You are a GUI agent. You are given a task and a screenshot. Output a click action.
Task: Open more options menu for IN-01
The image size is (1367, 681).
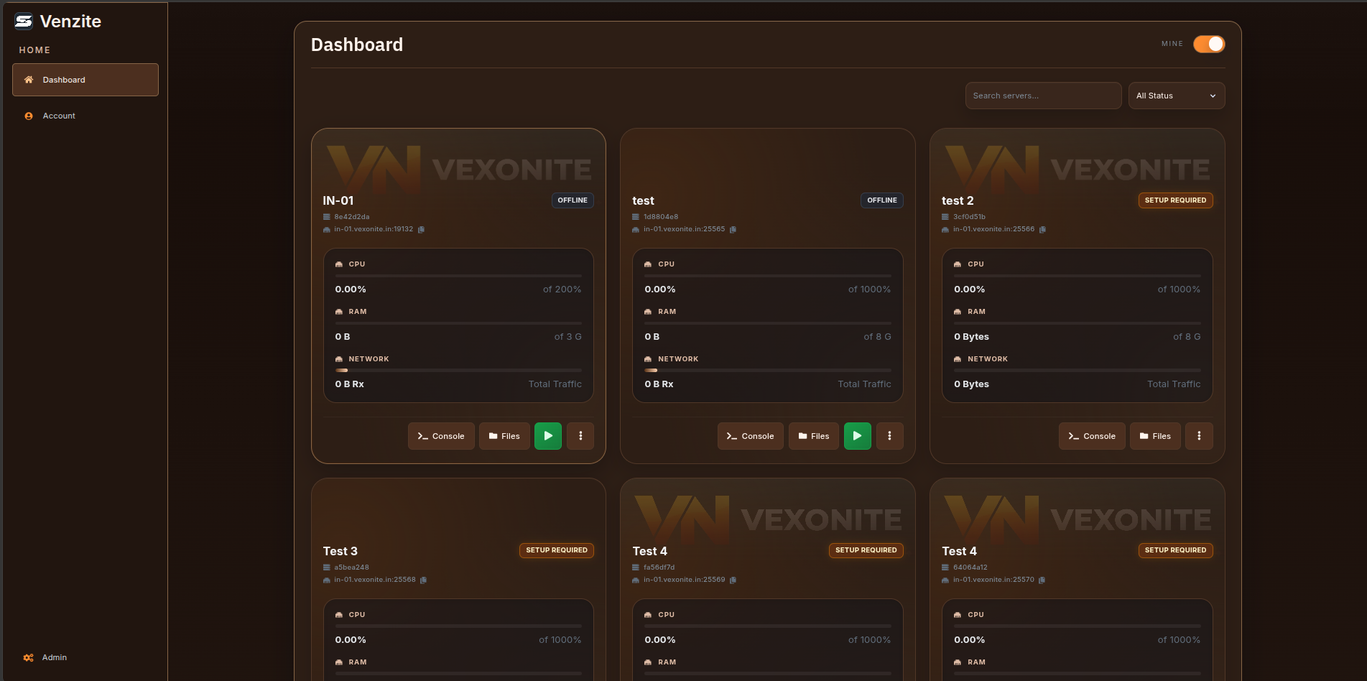point(580,436)
